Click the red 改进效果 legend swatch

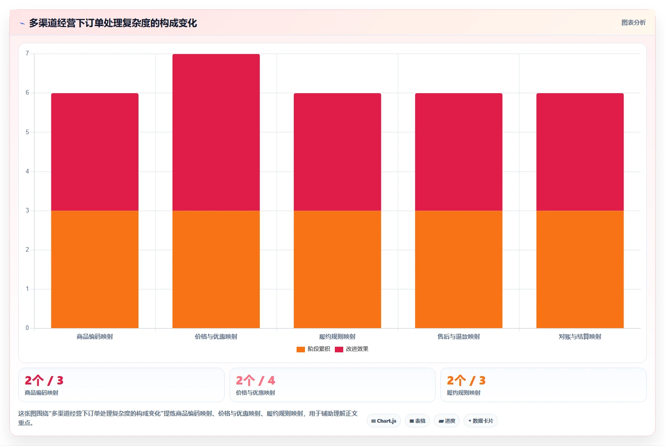click(339, 349)
